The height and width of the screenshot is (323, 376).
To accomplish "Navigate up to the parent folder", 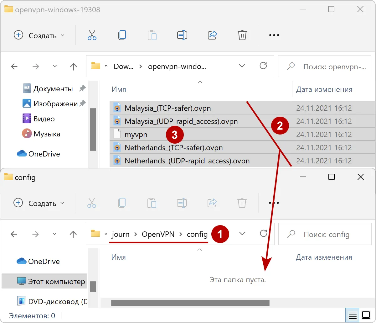I will (x=73, y=66).
